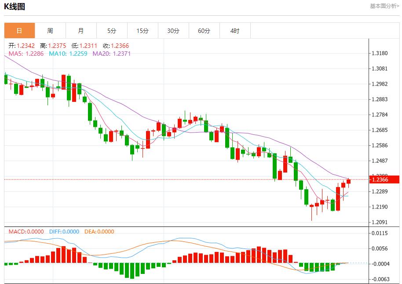Show the 30分 interval chart
This screenshot has width=402, height=284.
point(173,31)
